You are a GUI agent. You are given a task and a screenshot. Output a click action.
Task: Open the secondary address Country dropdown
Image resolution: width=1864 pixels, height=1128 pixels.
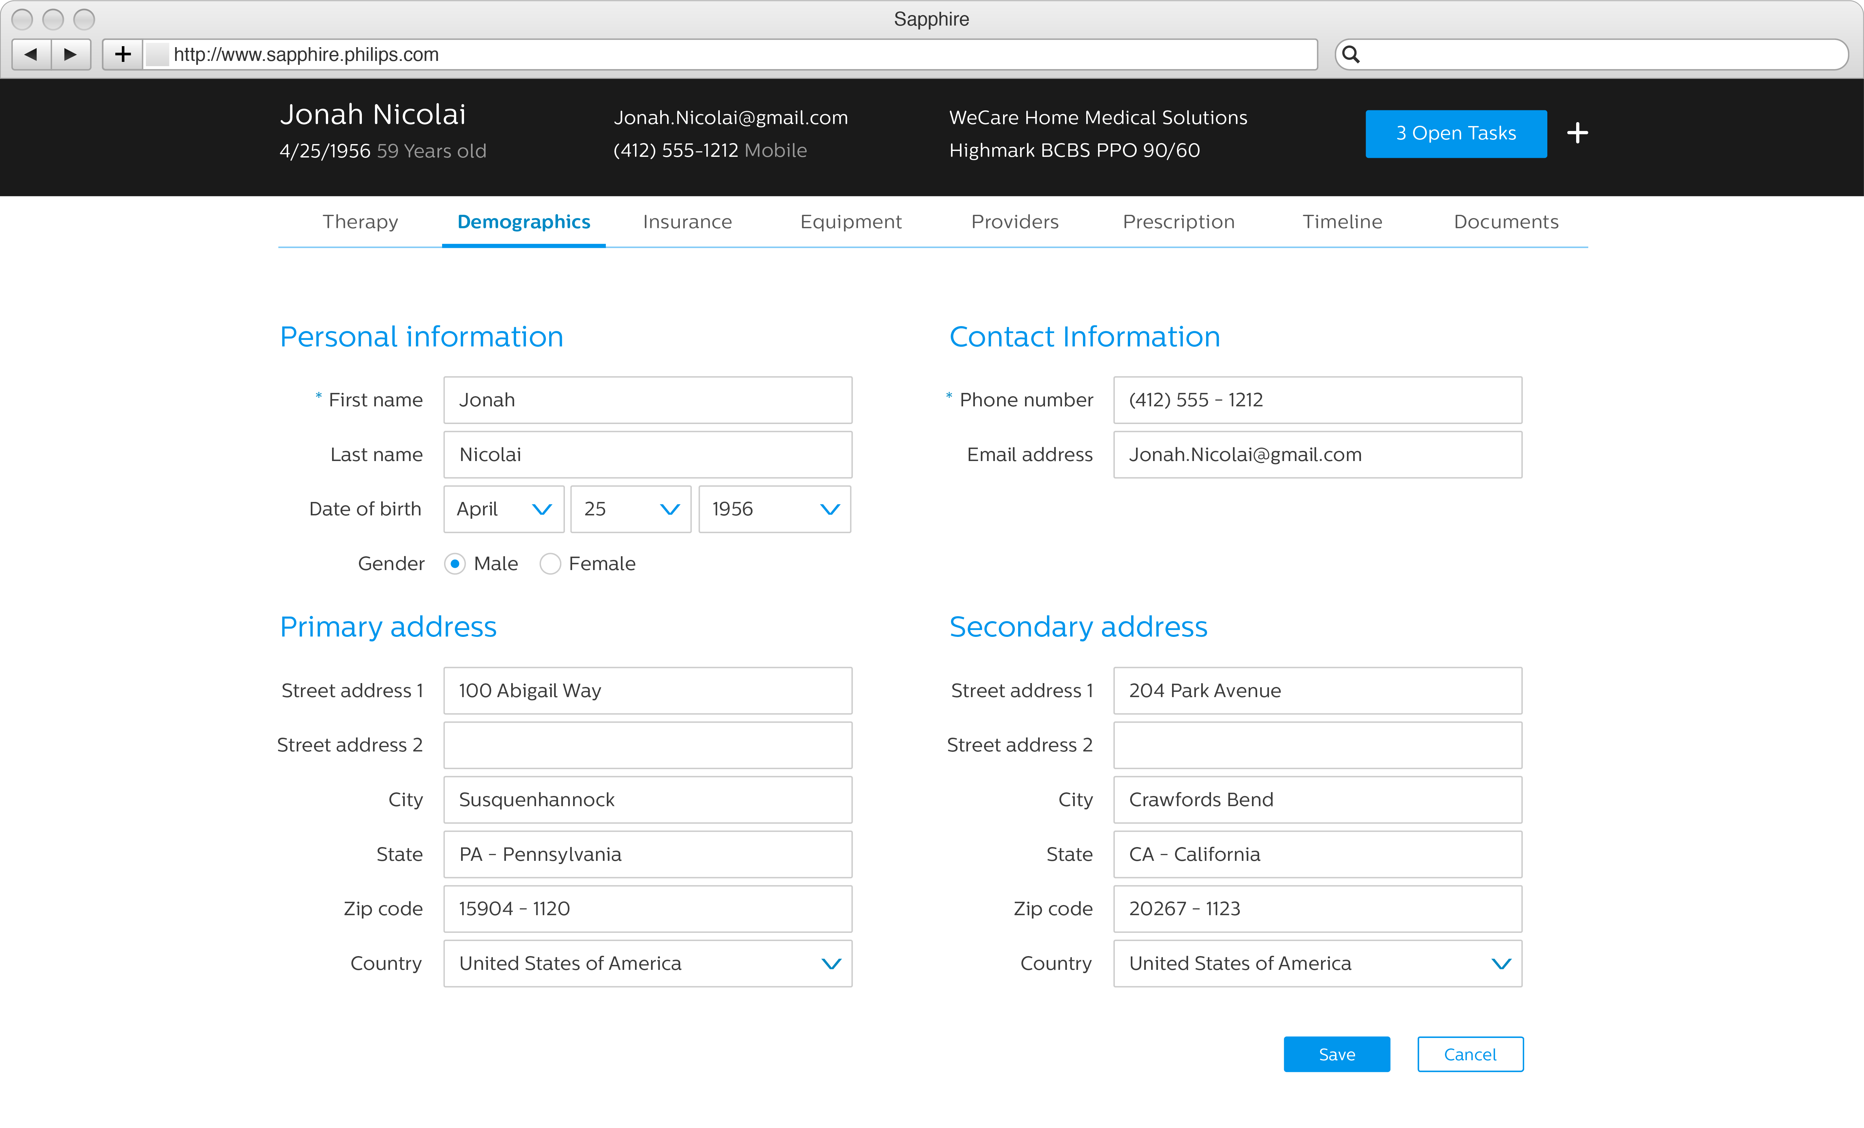[1317, 964]
